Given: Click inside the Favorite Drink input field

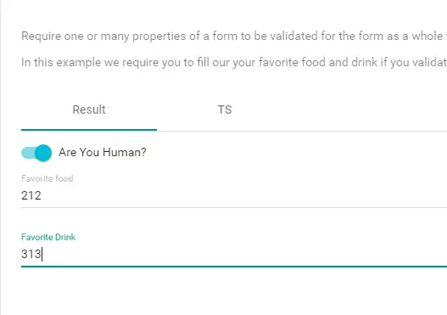Looking at the screenshot, I should point(234,254).
